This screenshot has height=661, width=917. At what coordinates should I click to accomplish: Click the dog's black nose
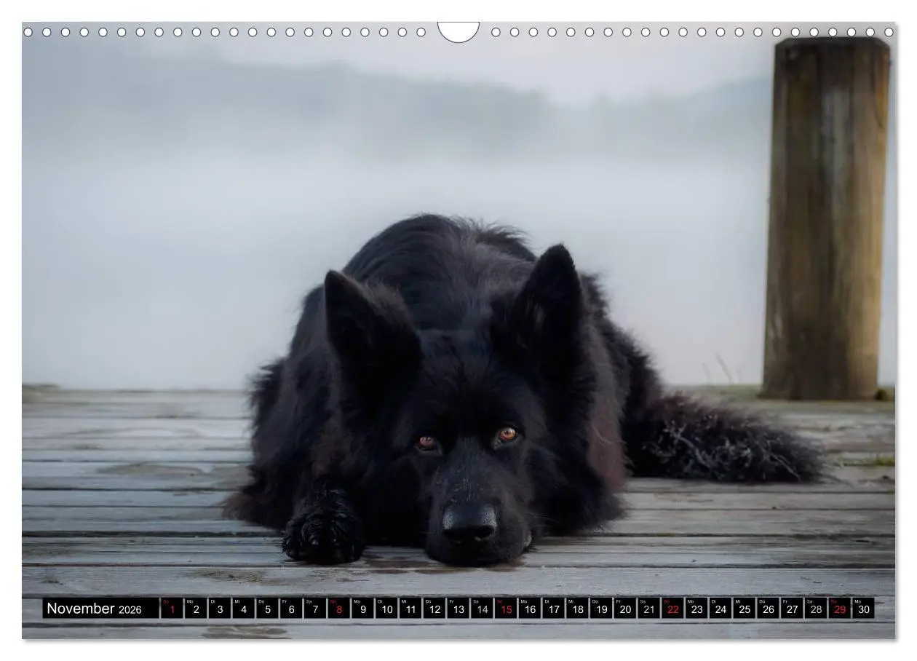469,523
